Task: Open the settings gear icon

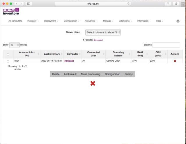Action: tap(178, 21)
